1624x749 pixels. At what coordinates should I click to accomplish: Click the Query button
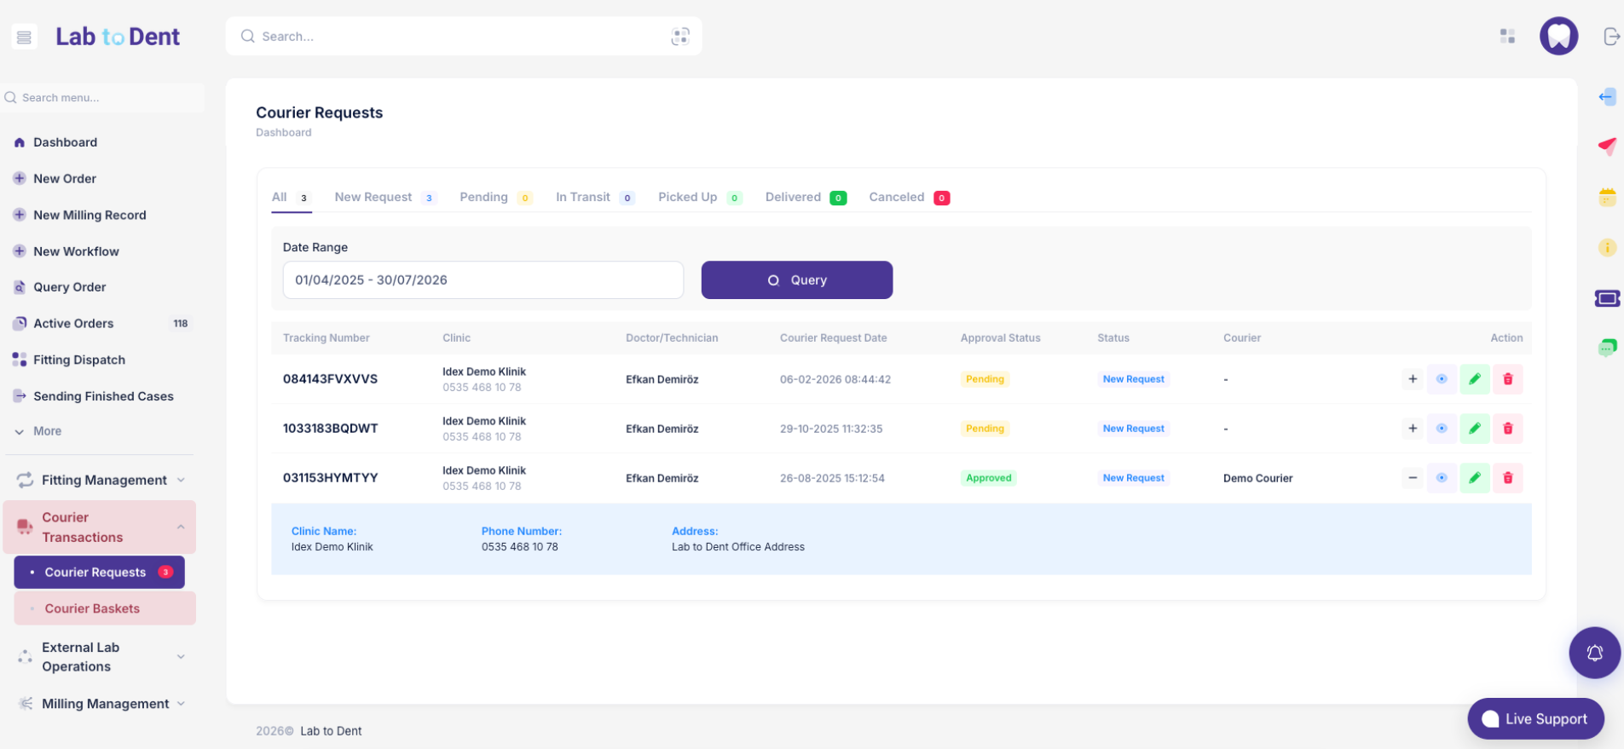(796, 280)
